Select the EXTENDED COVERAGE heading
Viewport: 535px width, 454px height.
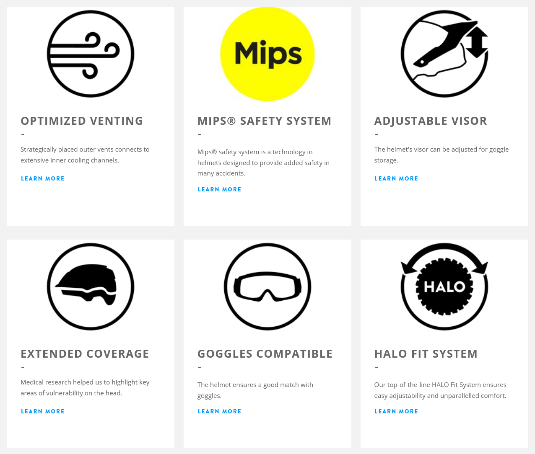[x=85, y=354]
